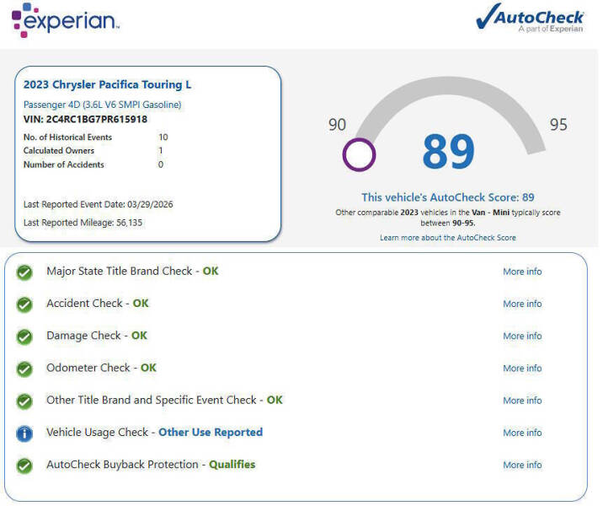Click the Damage Check - OK label
The height and width of the screenshot is (506, 603).
pos(97,336)
